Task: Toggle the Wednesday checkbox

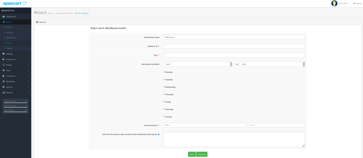Action: 164,87
